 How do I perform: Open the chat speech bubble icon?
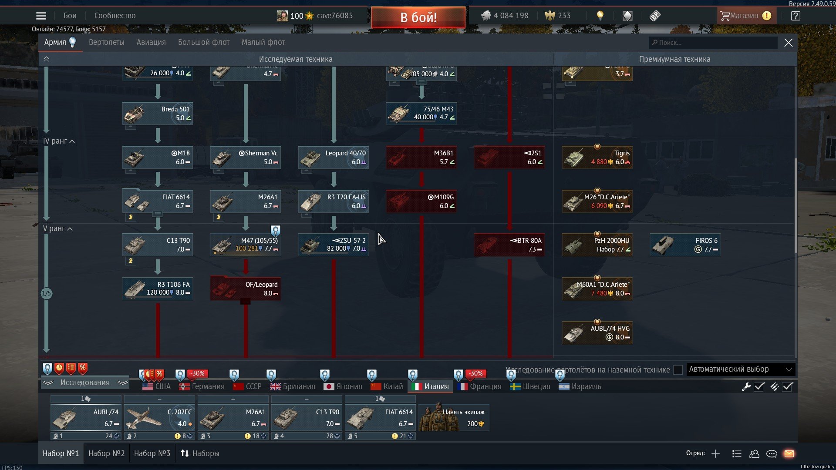[x=772, y=453]
